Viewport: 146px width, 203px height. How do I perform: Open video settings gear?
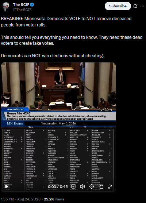(x=92, y=186)
